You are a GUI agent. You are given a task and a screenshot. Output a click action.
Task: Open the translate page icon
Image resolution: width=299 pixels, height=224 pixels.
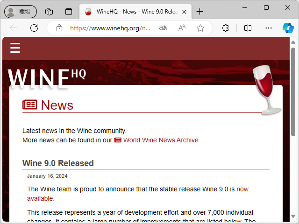coord(163,28)
